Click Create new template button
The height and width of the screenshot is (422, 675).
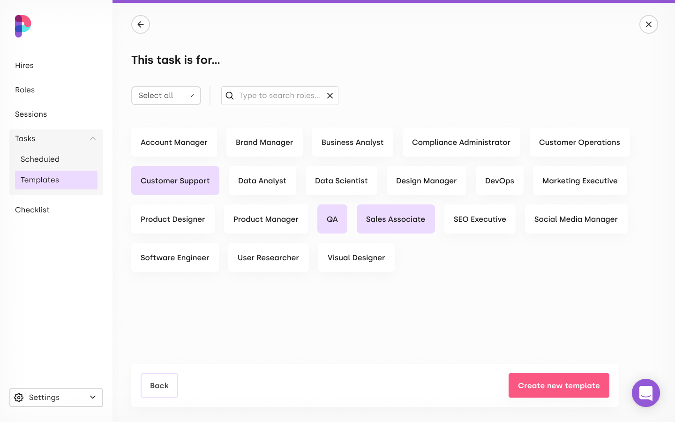(558, 385)
